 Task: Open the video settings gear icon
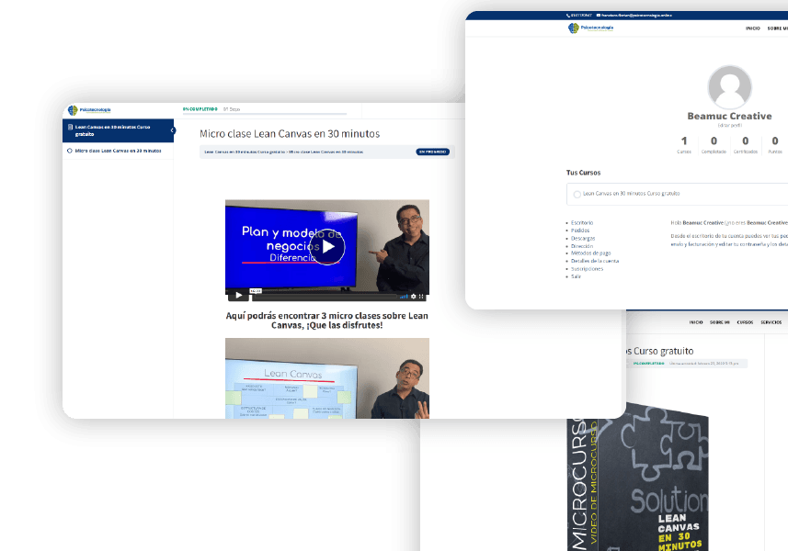point(414,296)
